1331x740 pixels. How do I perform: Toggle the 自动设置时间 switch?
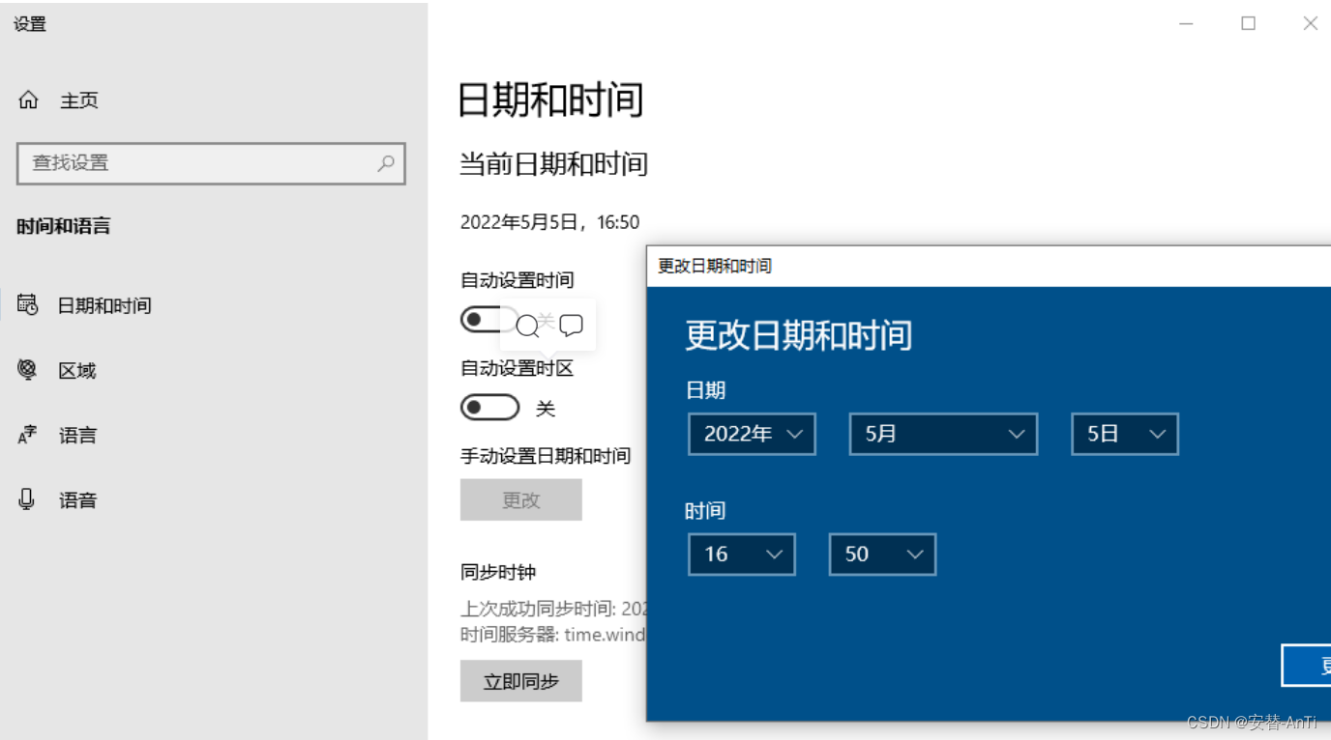tap(489, 320)
